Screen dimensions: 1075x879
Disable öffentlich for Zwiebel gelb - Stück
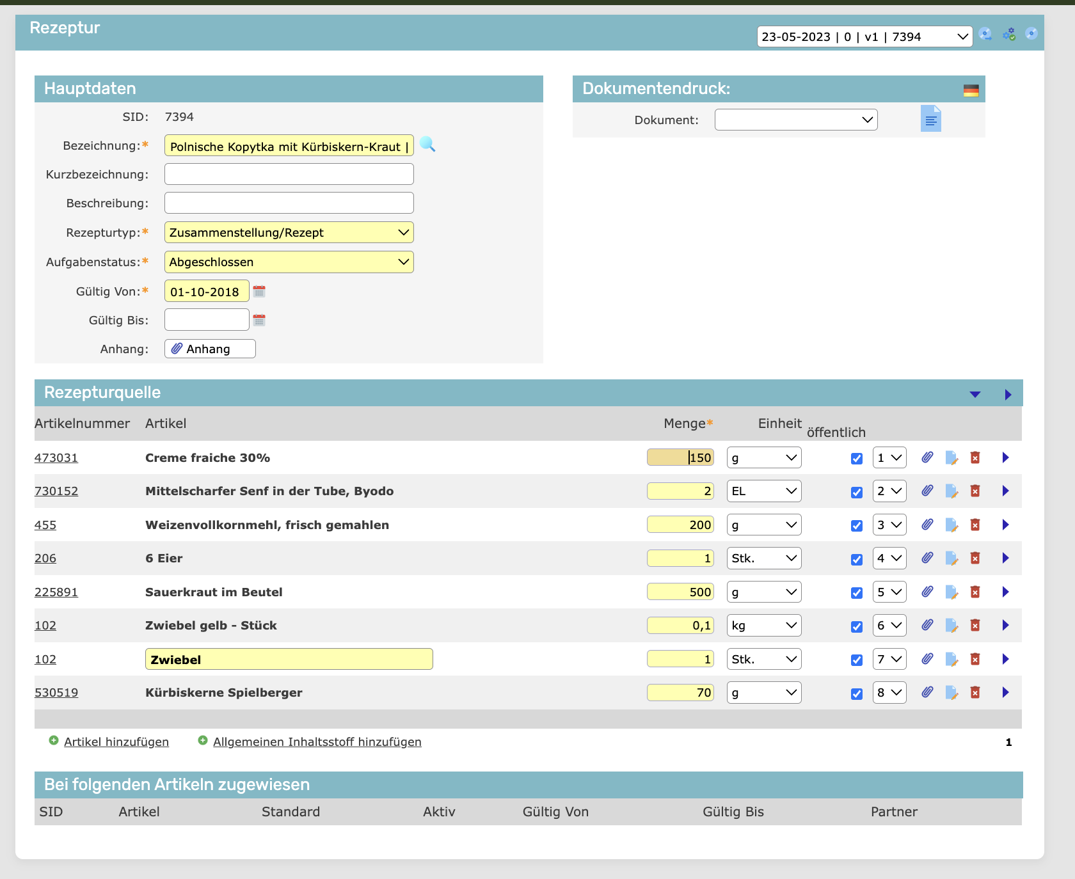pos(857,626)
